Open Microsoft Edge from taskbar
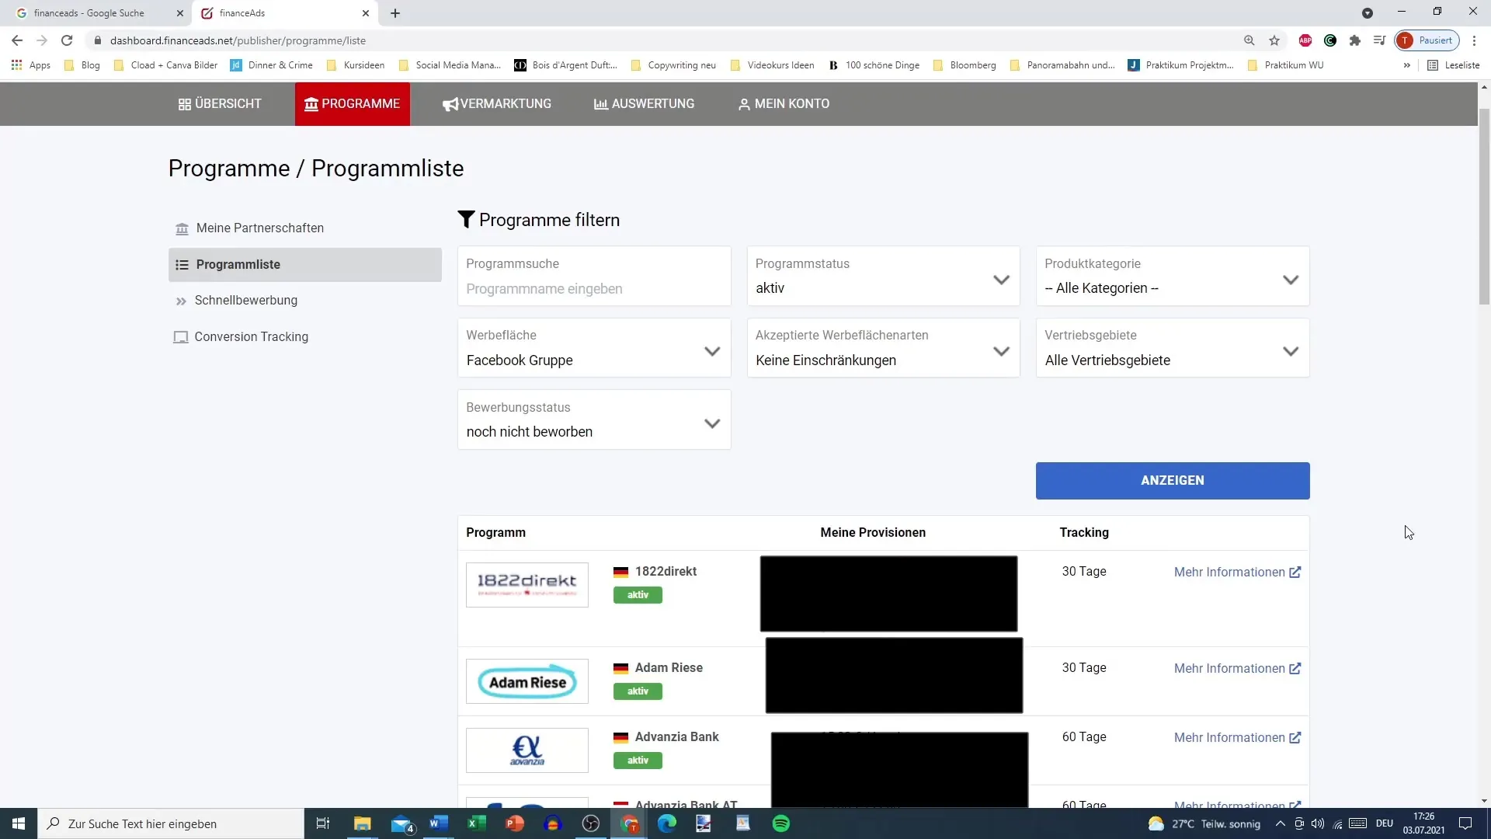This screenshot has width=1491, height=839. (667, 823)
